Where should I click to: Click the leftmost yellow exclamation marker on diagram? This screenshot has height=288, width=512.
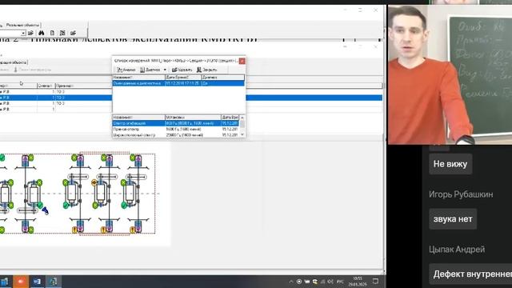pyautogui.click(x=74, y=230)
